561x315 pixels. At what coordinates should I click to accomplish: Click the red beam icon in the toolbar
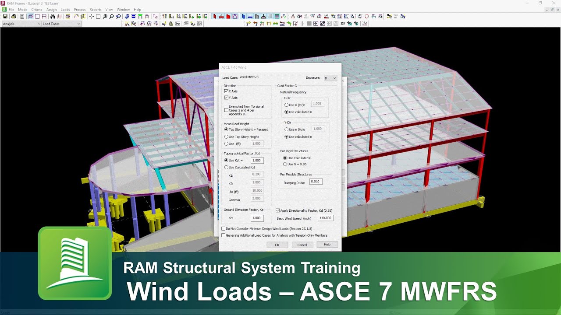click(221, 17)
